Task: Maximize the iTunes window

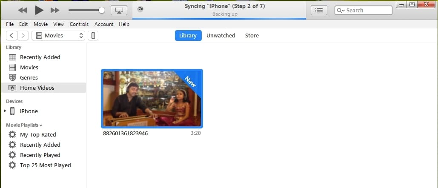Action: pyautogui.click(x=412, y=4)
